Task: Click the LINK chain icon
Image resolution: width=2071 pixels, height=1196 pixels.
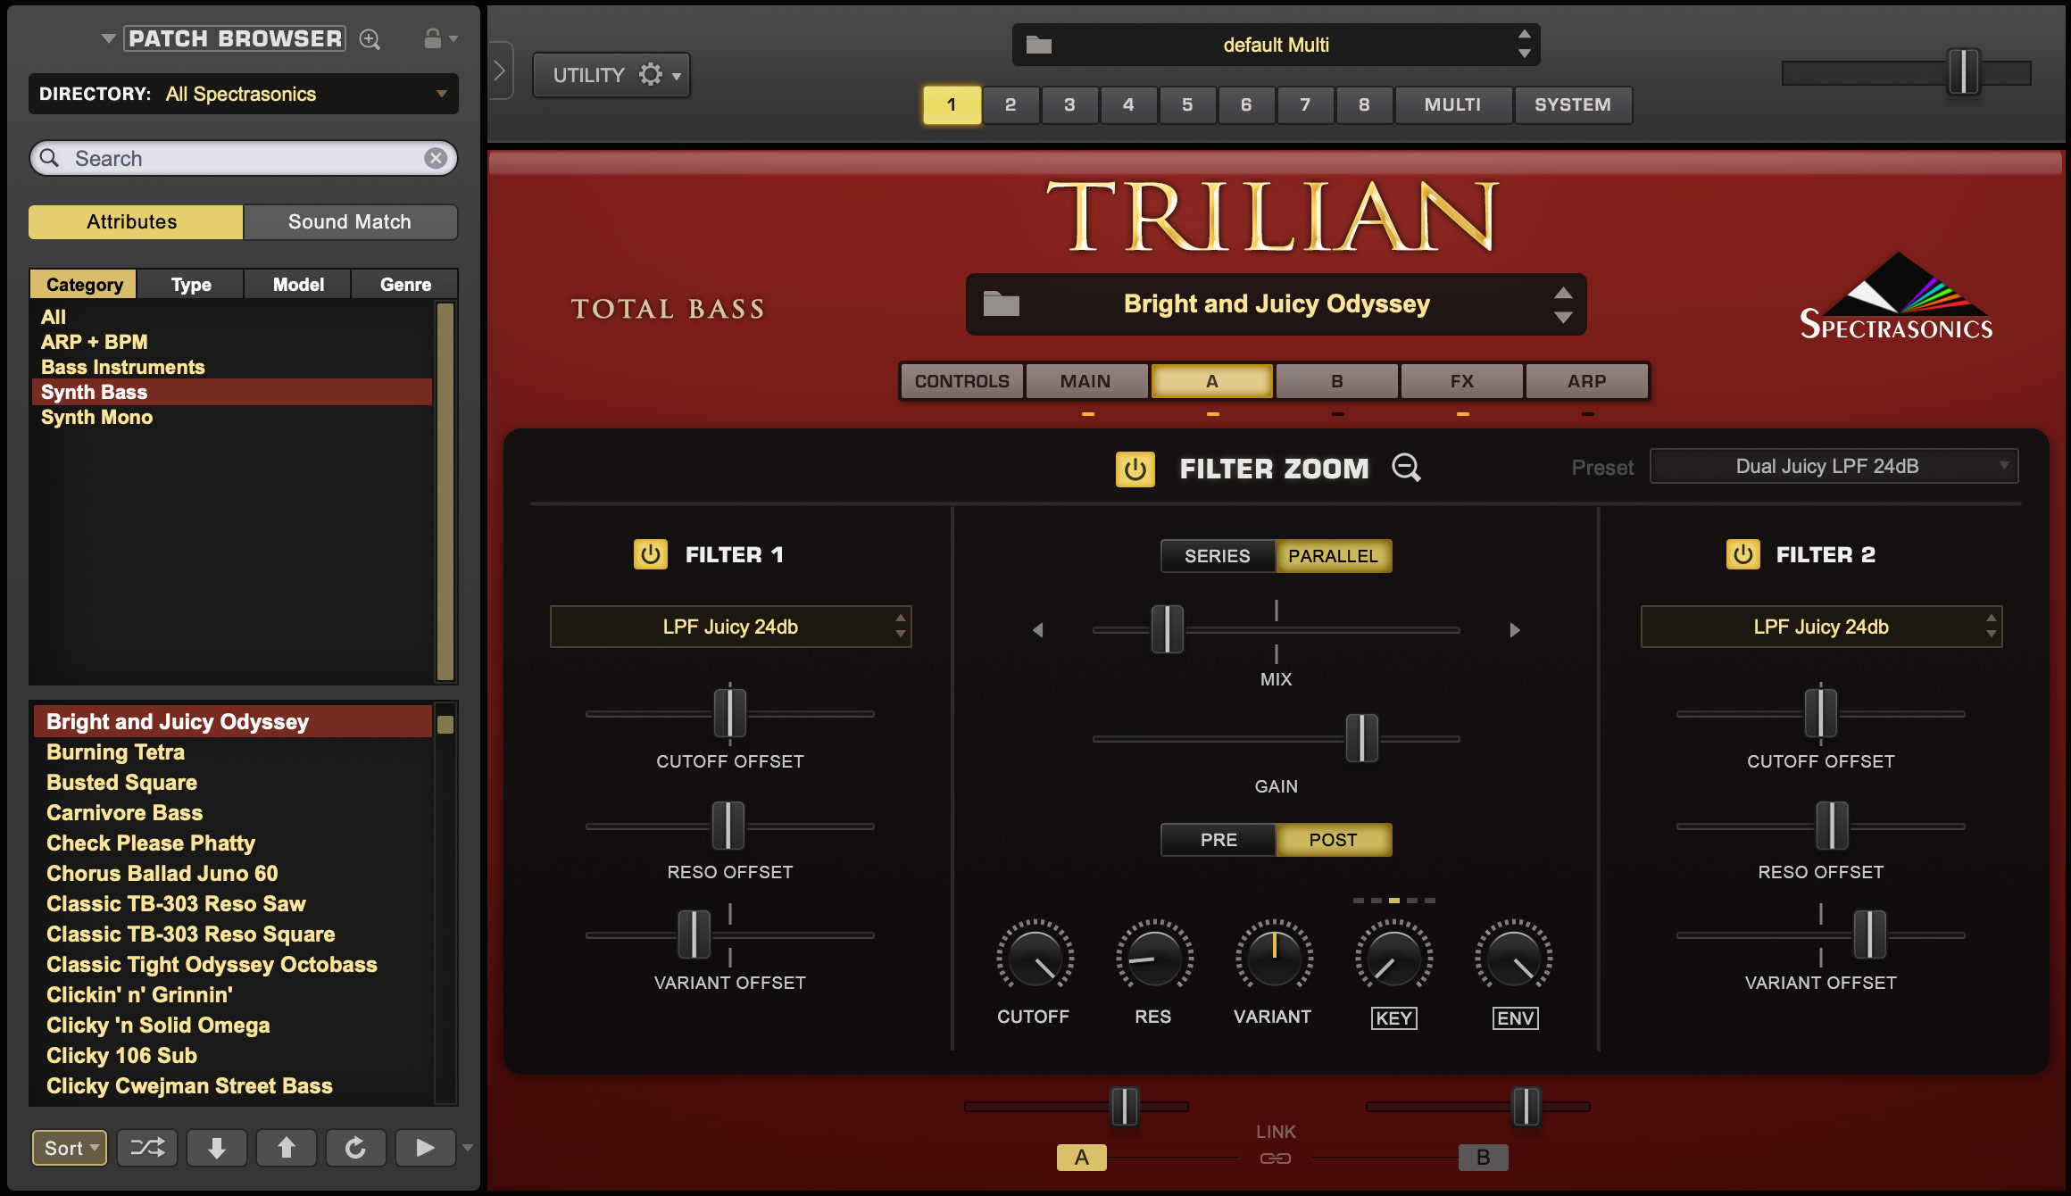Action: [x=1275, y=1159]
